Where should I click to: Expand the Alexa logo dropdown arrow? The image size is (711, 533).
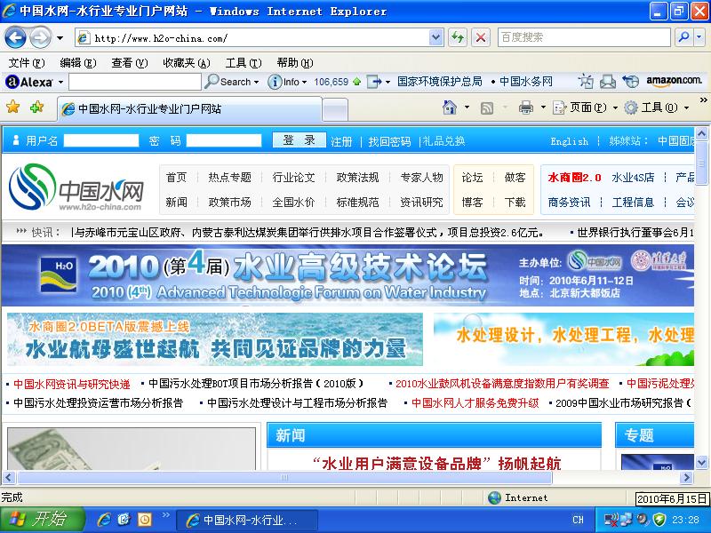coord(60,83)
